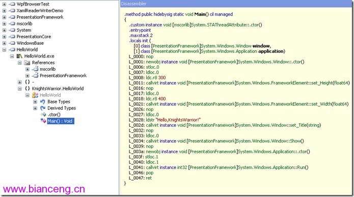Viewport: 354px width, 197px height.
Task: Click the Derived Types arrow icon
Action: tap(43, 108)
